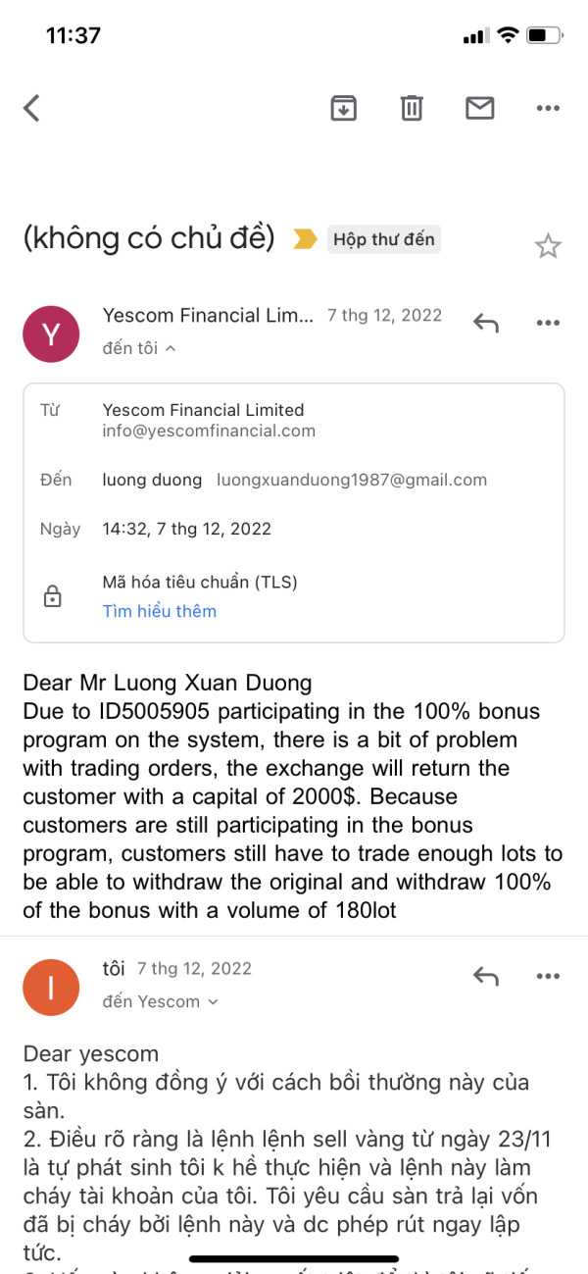
Task: Tap the TLS encryption lock icon
Action: [53, 596]
